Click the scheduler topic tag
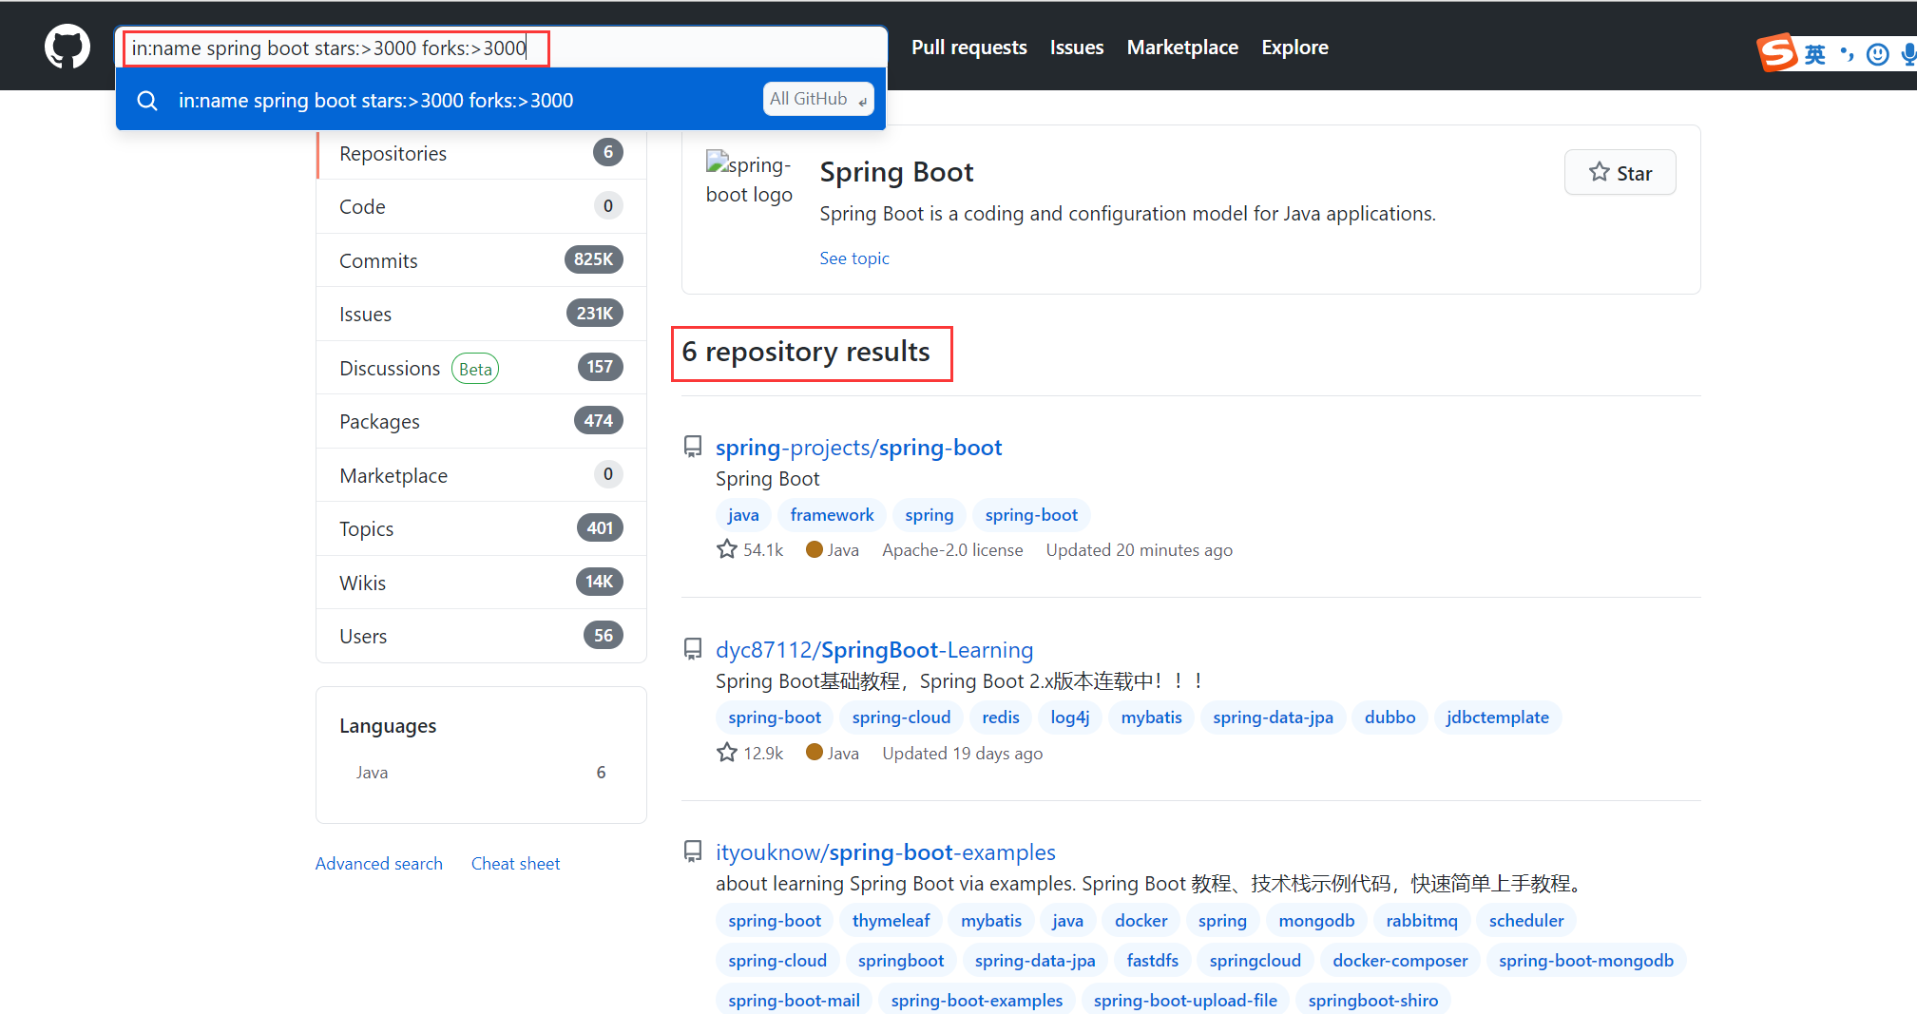 point(1525,920)
